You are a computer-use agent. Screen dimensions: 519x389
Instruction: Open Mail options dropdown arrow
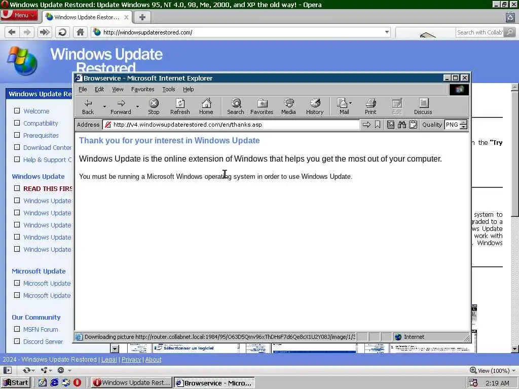coord(351,103)
